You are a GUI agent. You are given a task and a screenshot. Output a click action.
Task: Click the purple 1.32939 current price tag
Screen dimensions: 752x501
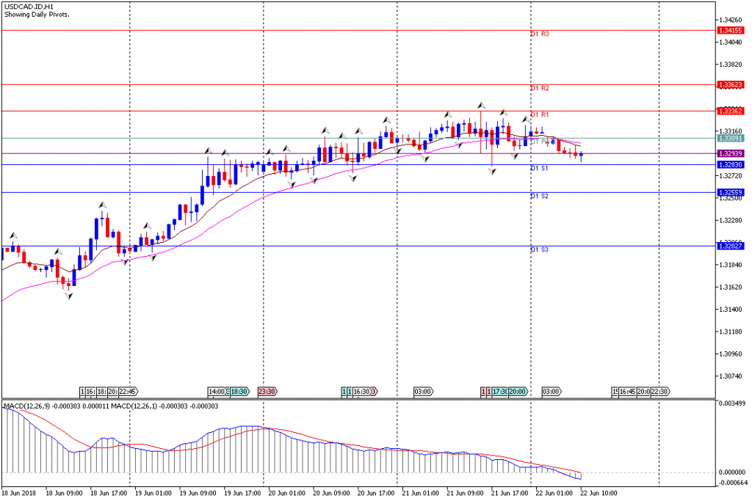pyautogui.click(x=731, y=154)
